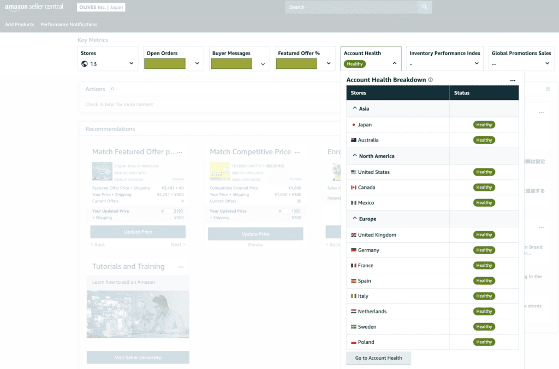Open Tutorials and Training options menu
Screen dimensions: 559x369
181,267
